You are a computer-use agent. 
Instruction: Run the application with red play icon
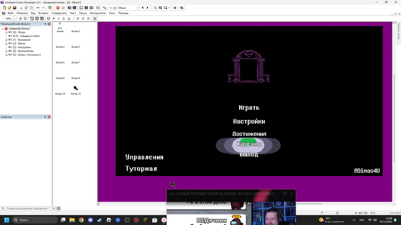pyautogui.click(x=58, y=8)
